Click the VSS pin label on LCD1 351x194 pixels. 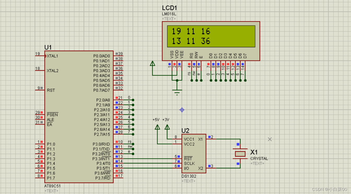tap(172, 55)
